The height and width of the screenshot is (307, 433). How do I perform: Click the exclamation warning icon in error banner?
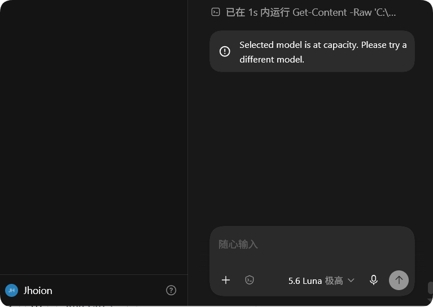coord(225,51)
